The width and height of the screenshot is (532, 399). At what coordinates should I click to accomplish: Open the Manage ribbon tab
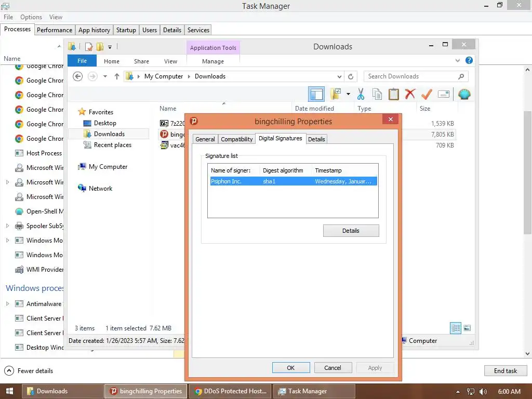(213, 61)
